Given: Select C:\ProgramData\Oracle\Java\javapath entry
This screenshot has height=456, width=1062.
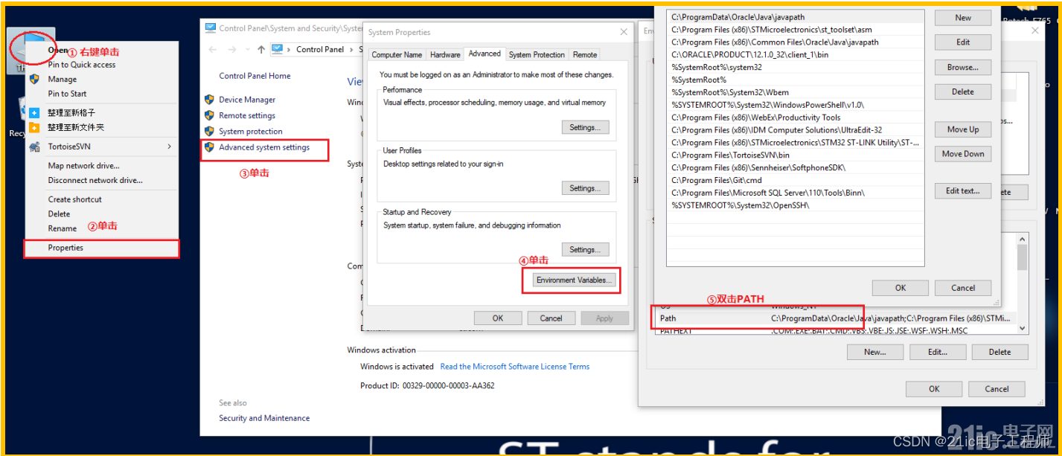Looking at the screenshot, I should tap(796, 17).
